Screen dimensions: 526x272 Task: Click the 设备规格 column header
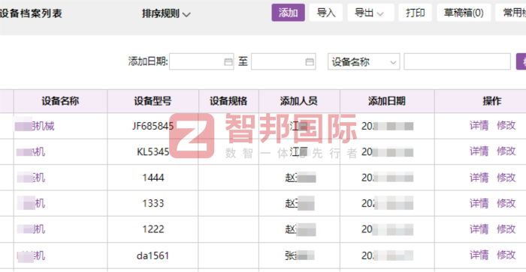tap(228, 101)
